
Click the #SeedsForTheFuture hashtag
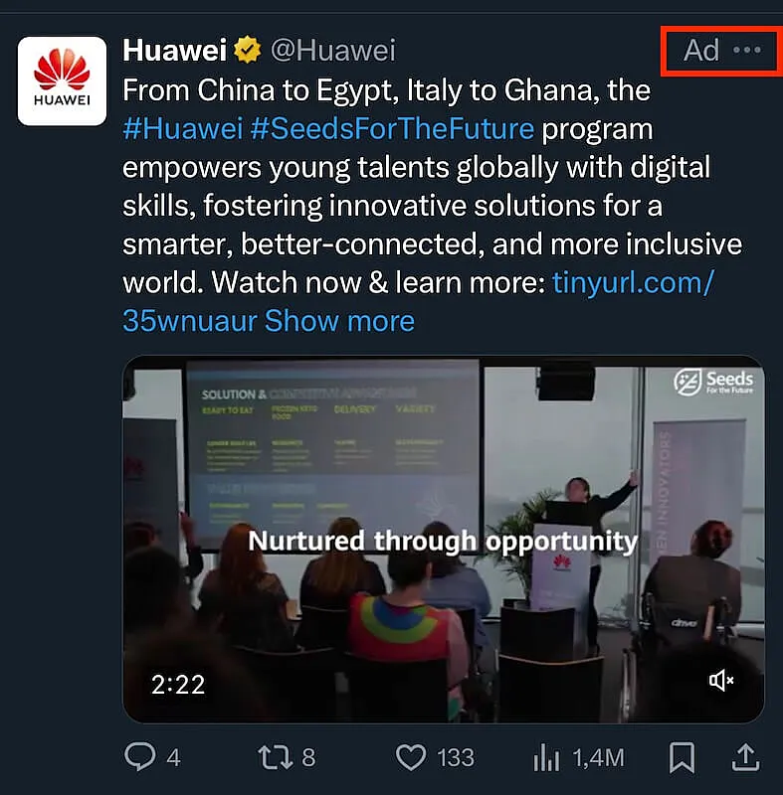(386, 128)
